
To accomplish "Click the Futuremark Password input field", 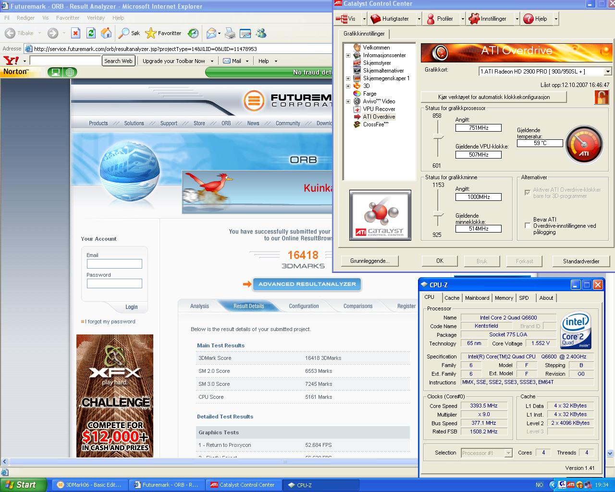I will coord(114,283).
